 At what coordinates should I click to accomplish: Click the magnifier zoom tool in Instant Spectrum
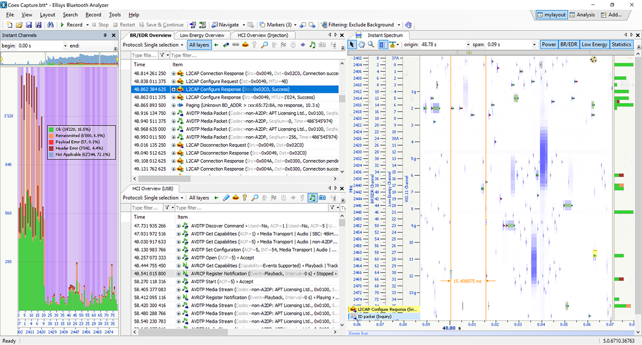pyautogui.click(x=371, y=44)
